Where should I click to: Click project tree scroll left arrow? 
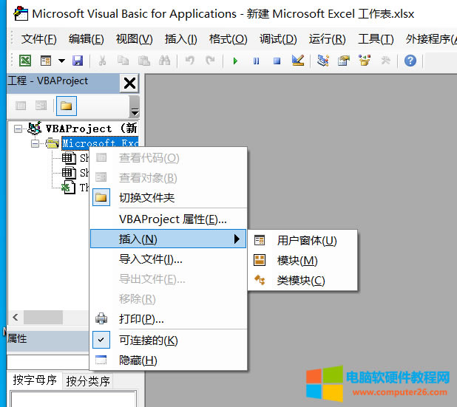(16, 317)
